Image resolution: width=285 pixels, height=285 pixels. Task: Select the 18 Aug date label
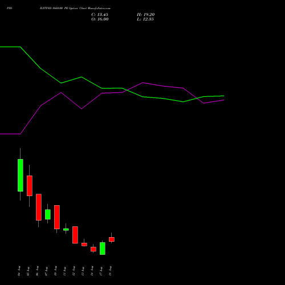click(x=110, y=271)
